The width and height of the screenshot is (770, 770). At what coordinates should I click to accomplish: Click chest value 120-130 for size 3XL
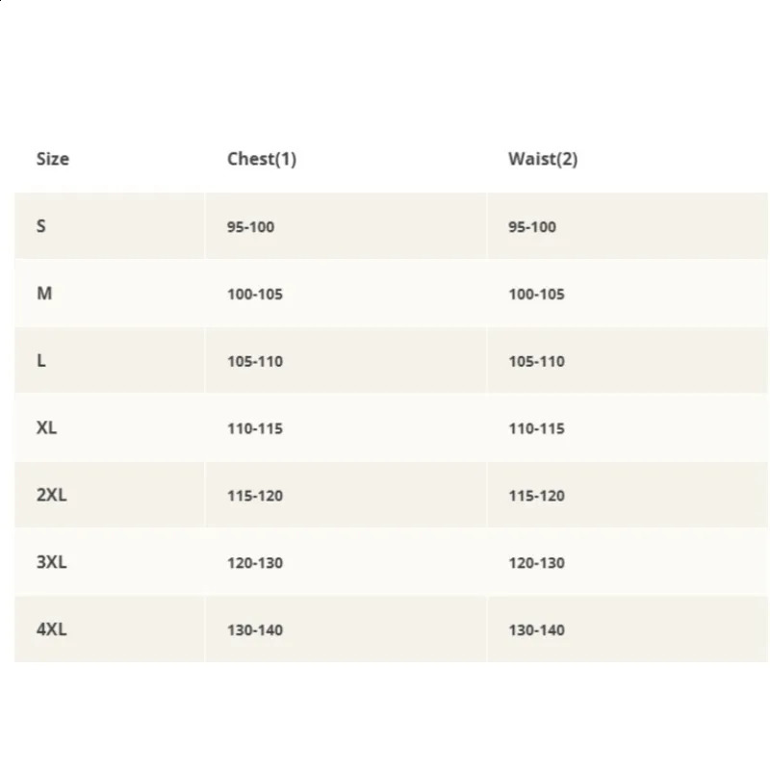pos(255,563)
